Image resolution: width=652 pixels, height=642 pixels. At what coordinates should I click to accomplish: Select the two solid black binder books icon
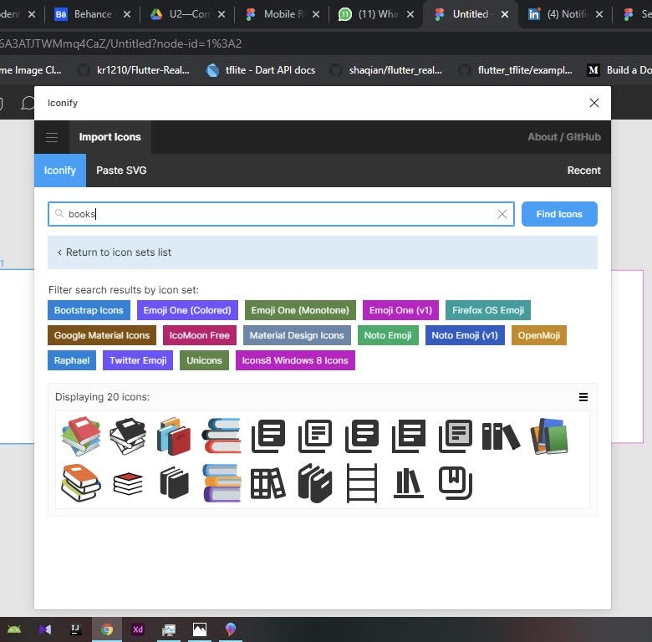315,483
